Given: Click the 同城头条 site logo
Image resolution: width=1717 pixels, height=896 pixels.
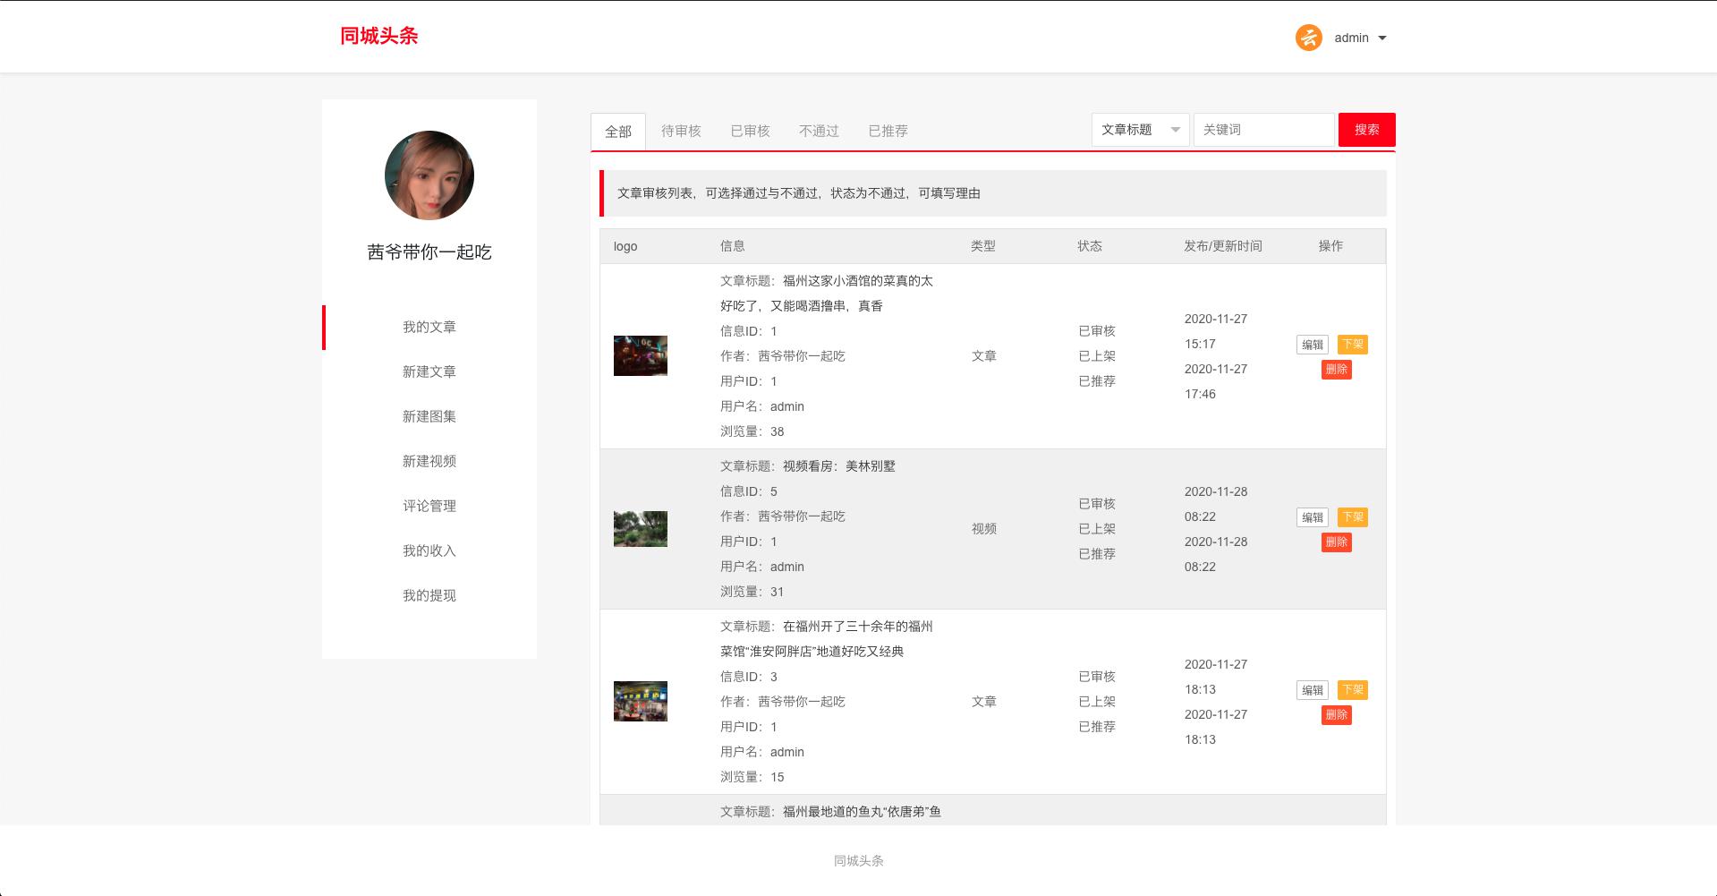Looking at the screenshot, I should pyautogui.click(x=378, y=36).
